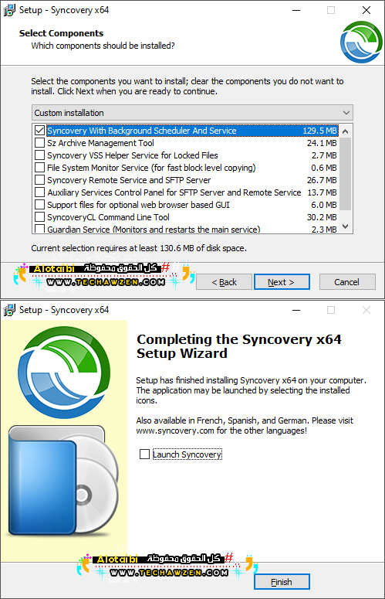Continue setup with the Next button
This screenshot has width=385, height=599.
pyautogui.click(x=282, y=282)
